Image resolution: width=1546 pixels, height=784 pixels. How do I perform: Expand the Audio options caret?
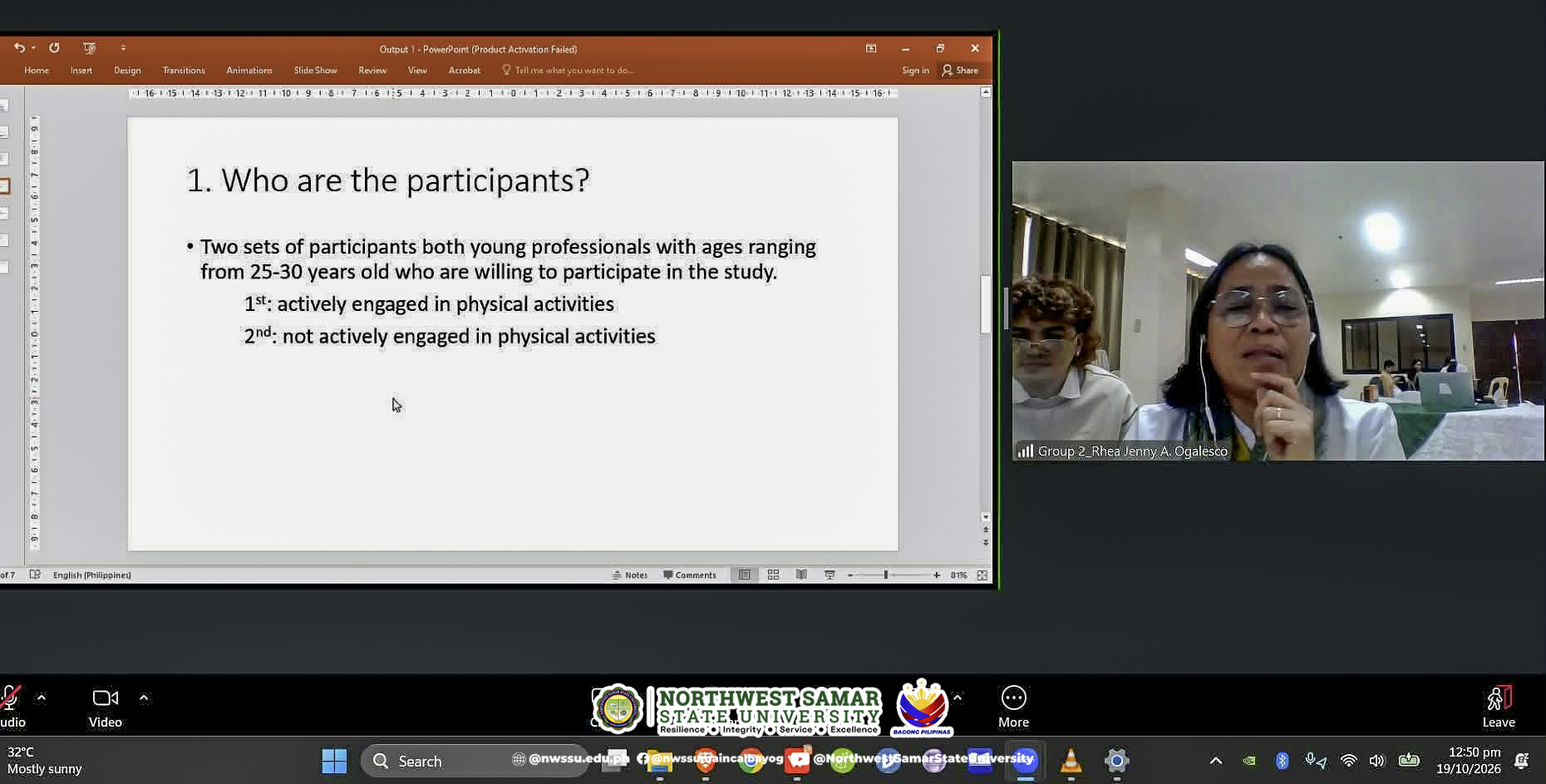[x=42, y=698]
